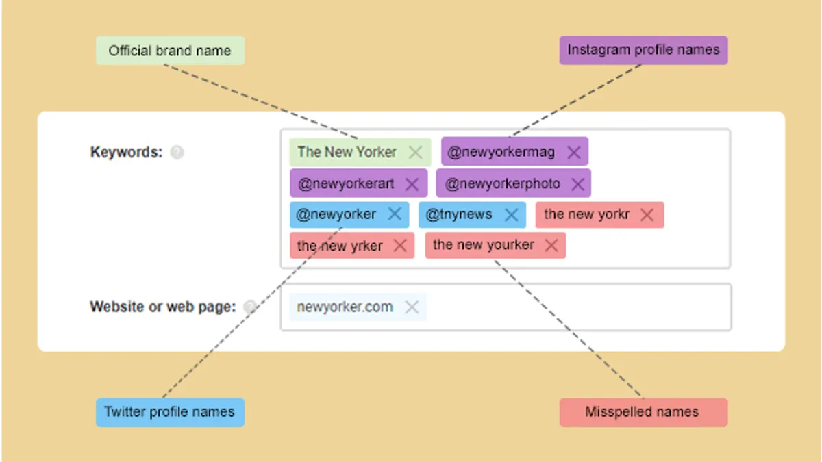822x462 pixels.
Task: Select the @newyorkerphoto tag text
Action: [x=502, y=184]
